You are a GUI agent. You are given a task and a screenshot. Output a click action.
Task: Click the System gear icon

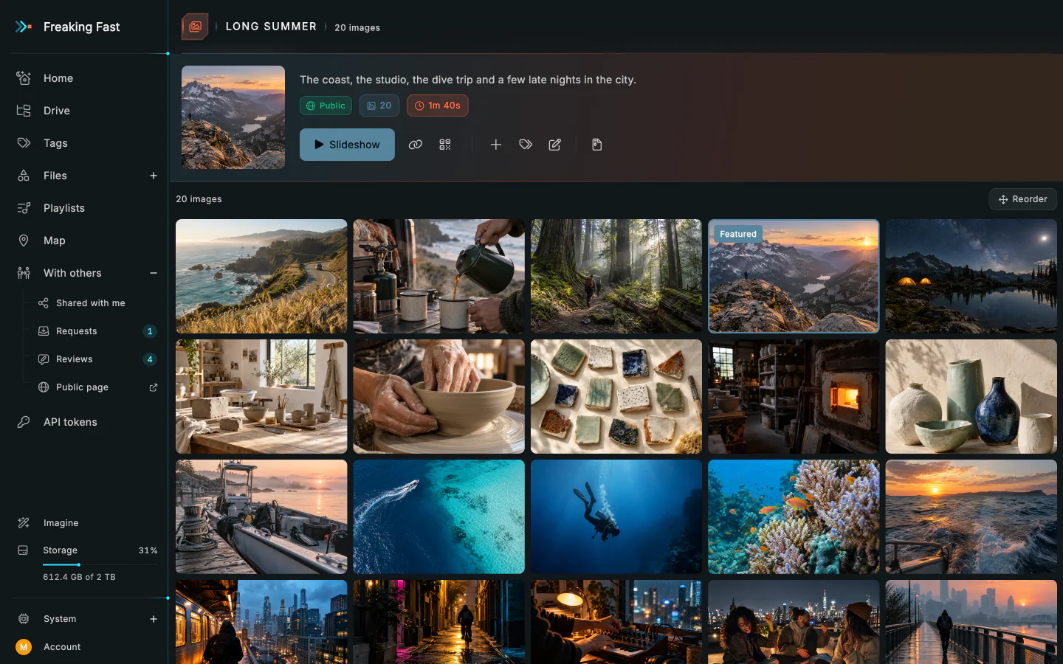tap(24, 619)
